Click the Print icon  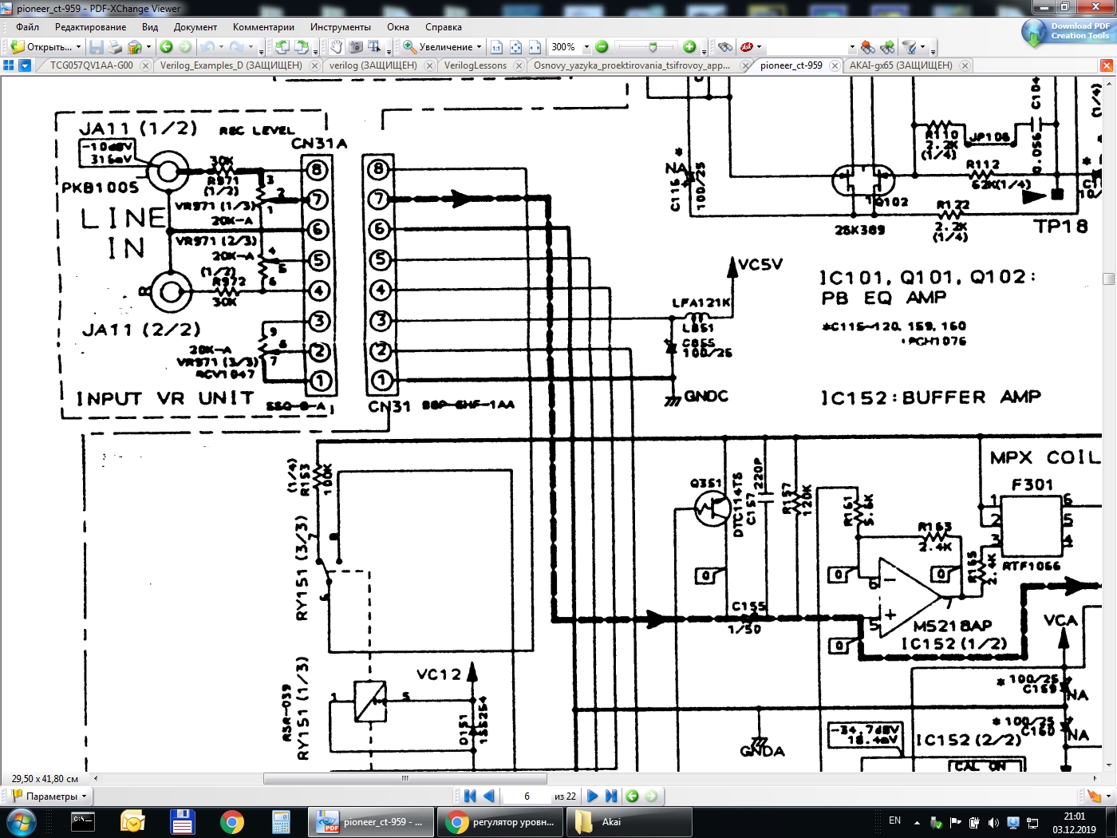116,47
